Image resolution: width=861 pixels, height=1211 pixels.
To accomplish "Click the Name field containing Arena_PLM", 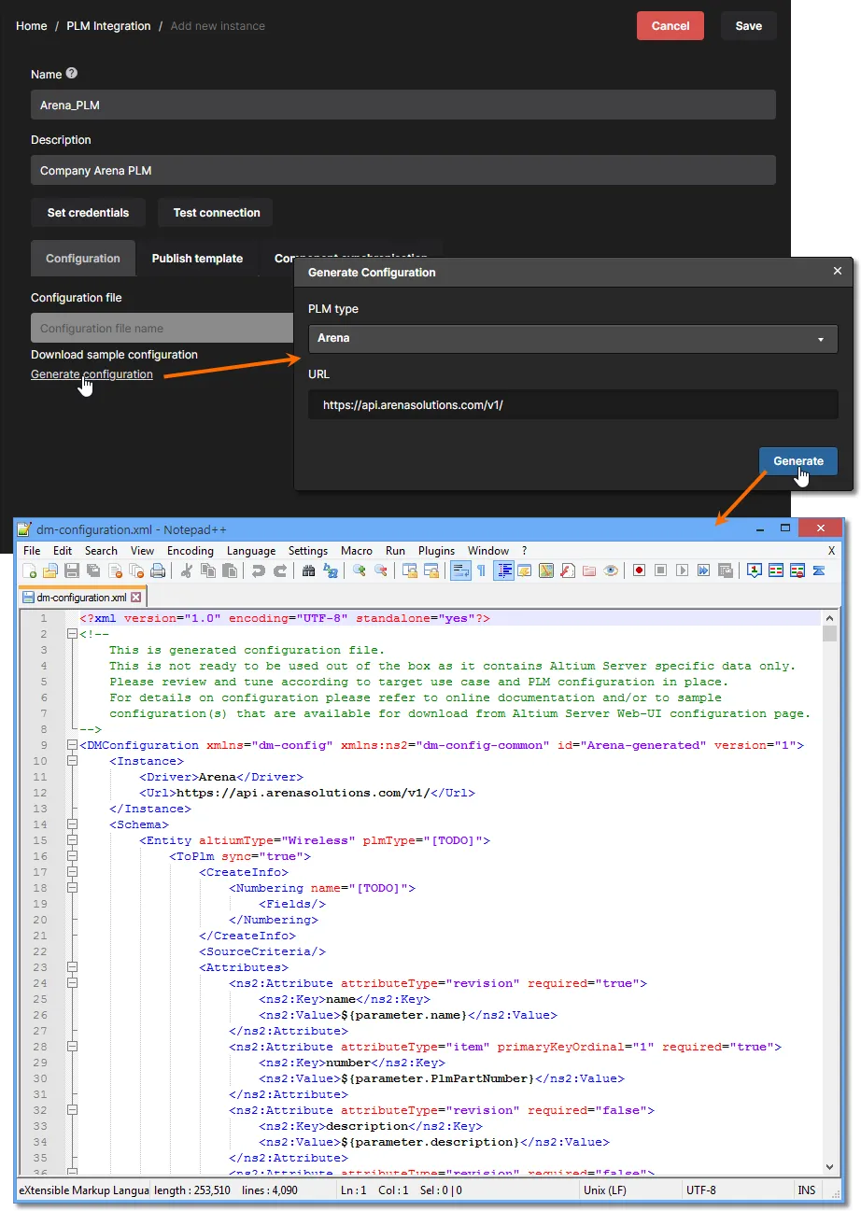I will (403, 105).
